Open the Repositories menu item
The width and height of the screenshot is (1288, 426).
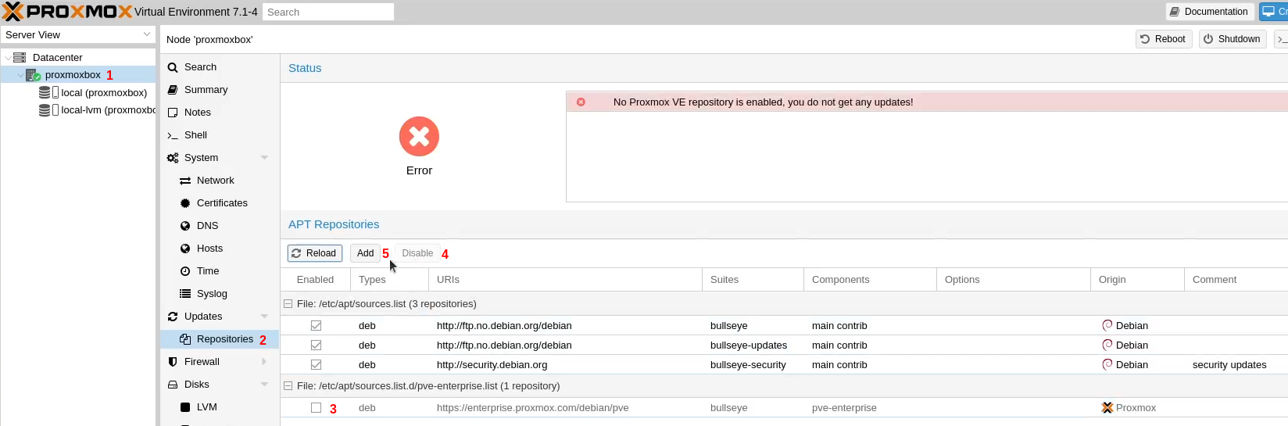click(x=224, y=339)
